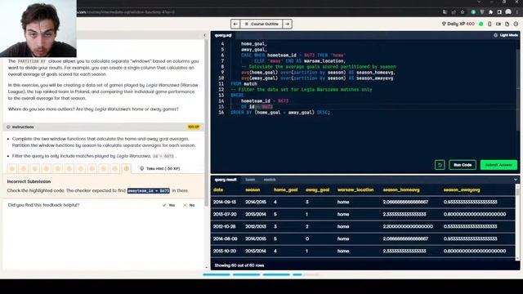
Task: Click the browser translate page icon
Action: (x=445, y=12)
